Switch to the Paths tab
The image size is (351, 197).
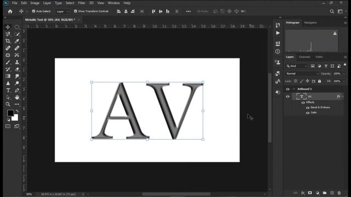pyautogui.click(x=319, y=57)
